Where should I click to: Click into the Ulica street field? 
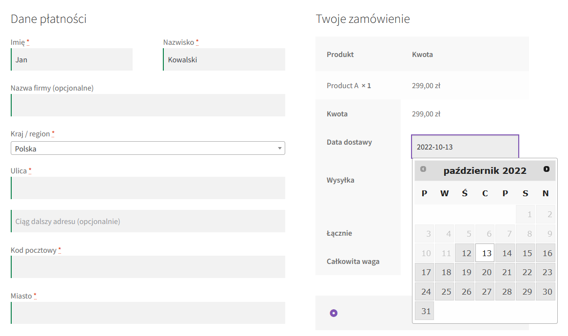(148, 188)
